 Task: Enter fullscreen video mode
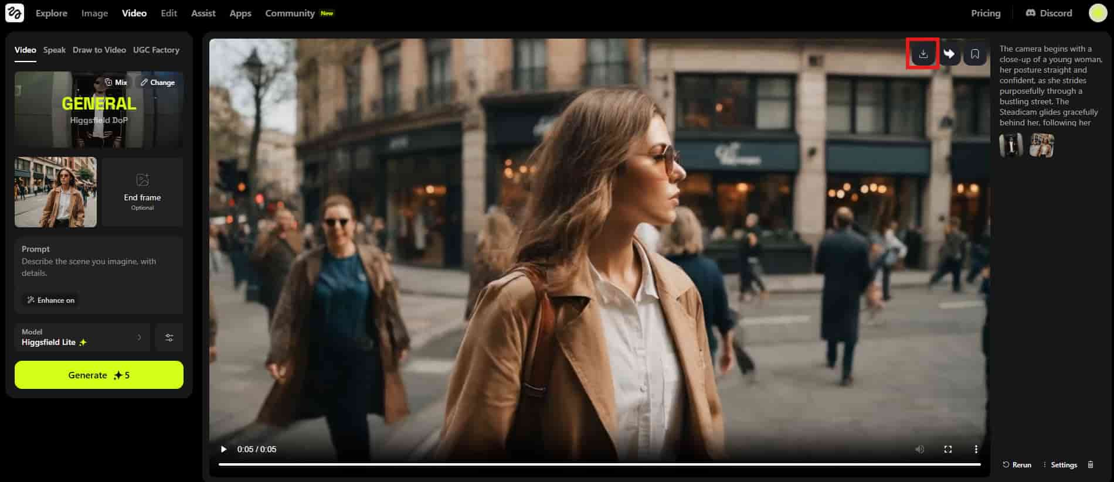tap(947, 449)
